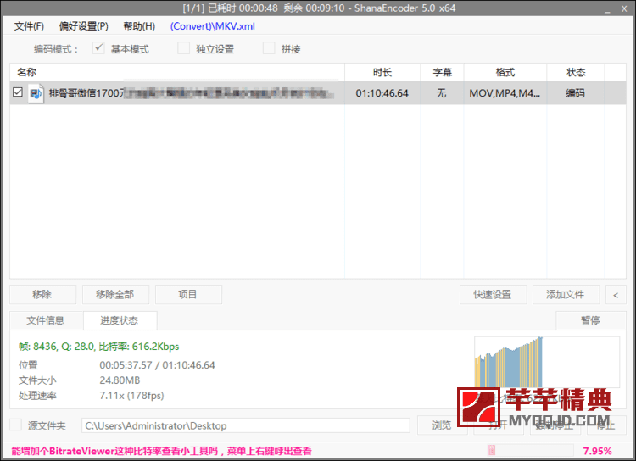This screenshot has width=636, height=461.
Task: Enable the 拼接 checkbox
Action: [269, 48]
